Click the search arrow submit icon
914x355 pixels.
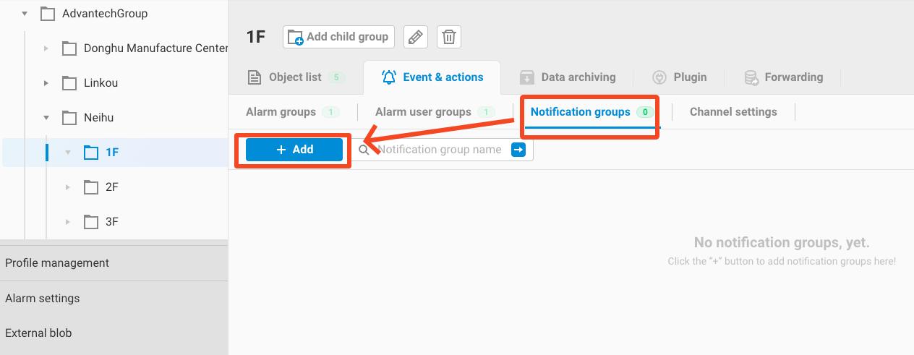coord(518,150)
